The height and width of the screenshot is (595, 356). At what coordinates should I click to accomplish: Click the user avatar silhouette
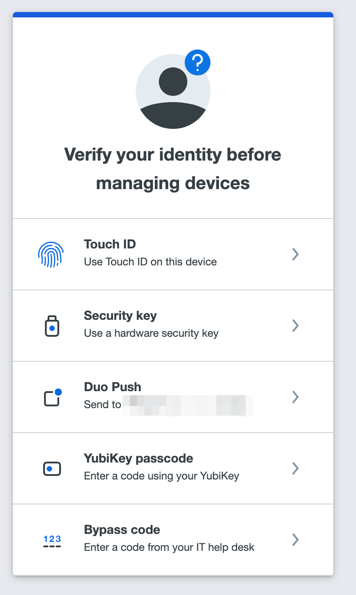pos(173,91)
